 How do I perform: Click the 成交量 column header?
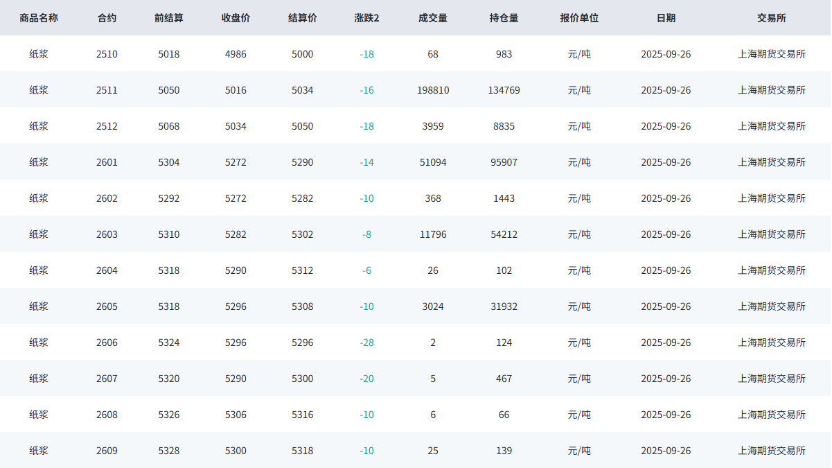(x=433, y=18)
